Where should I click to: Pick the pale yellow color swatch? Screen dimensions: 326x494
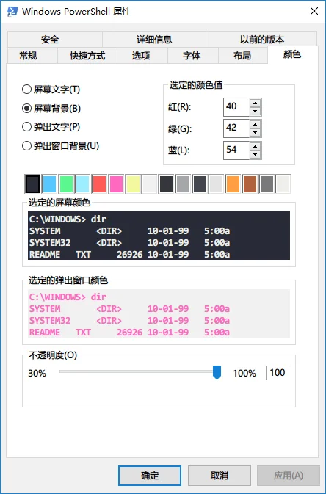click(x=133, y=184)
